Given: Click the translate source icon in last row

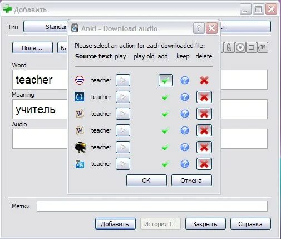Looking at the screenshot, I should click(x=80, y=164).
